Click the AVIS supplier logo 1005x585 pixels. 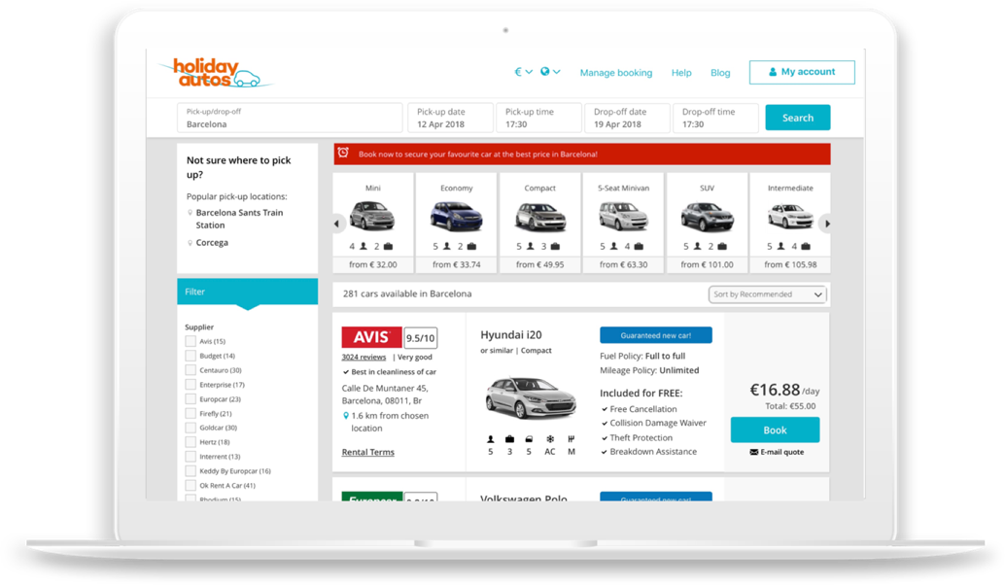[x=371, y=337]
